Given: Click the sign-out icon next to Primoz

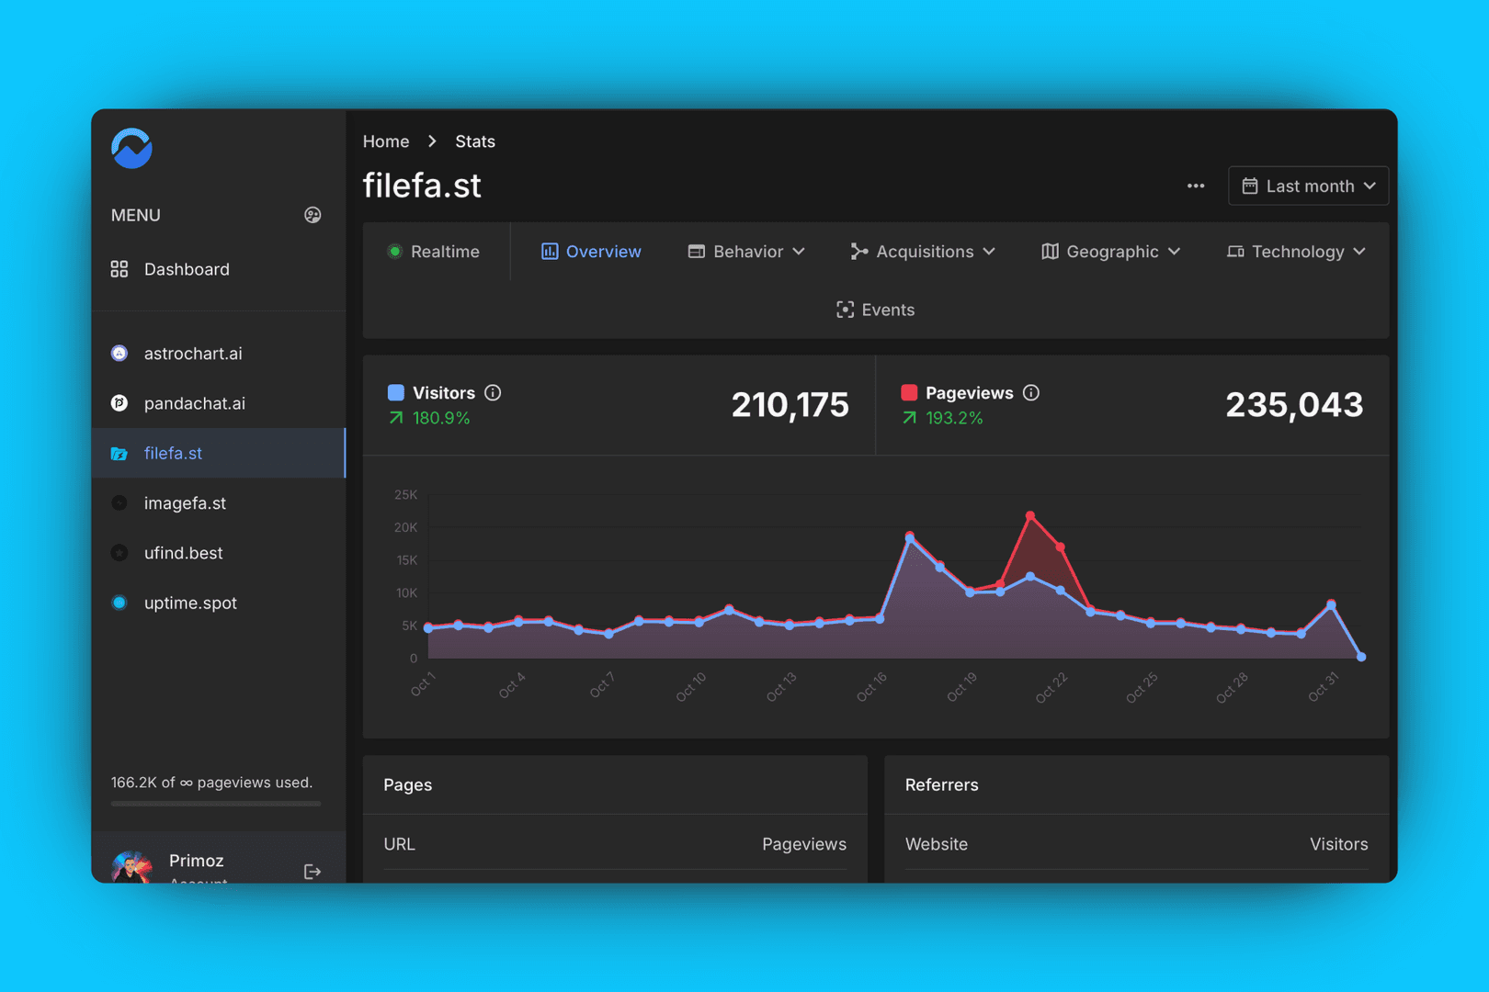Looking at the screenshot, I should [312, 871].
